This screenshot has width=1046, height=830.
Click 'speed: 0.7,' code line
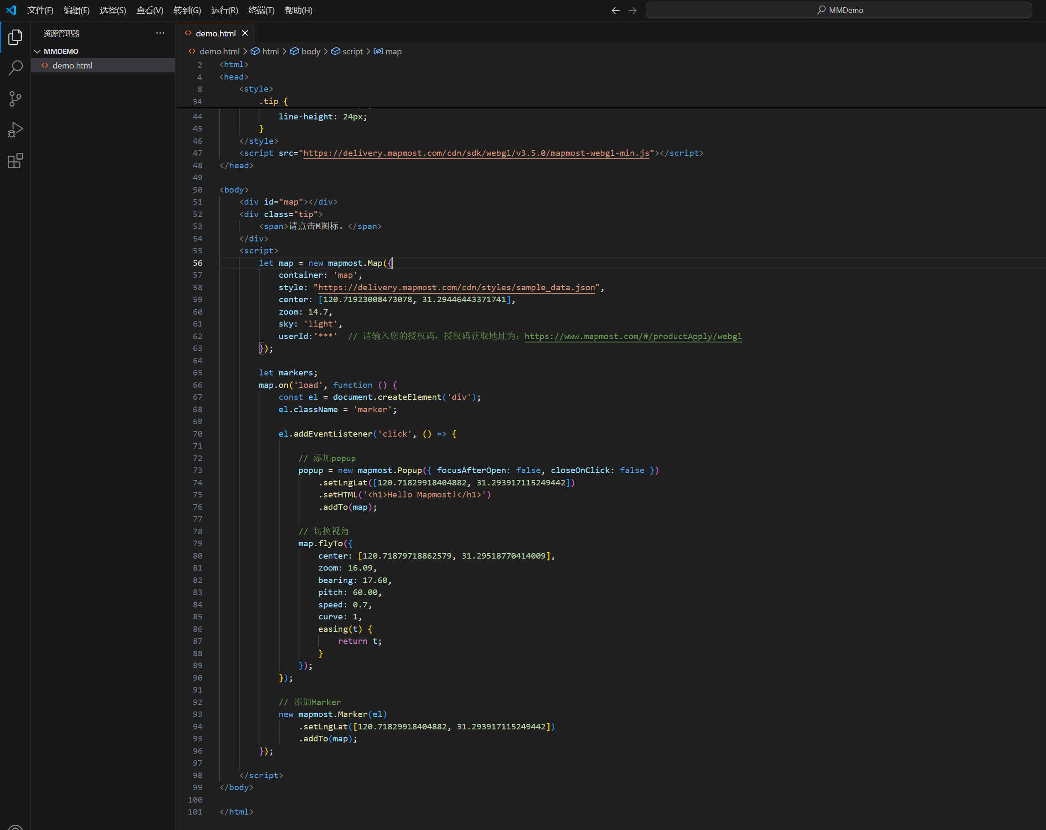point(345,604)
